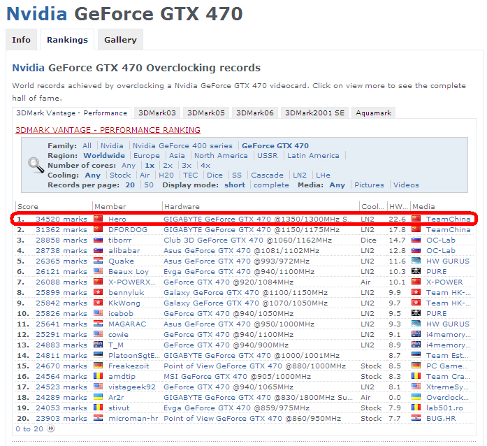
Task: Filter region by USSR
Action: pos(267,155)
